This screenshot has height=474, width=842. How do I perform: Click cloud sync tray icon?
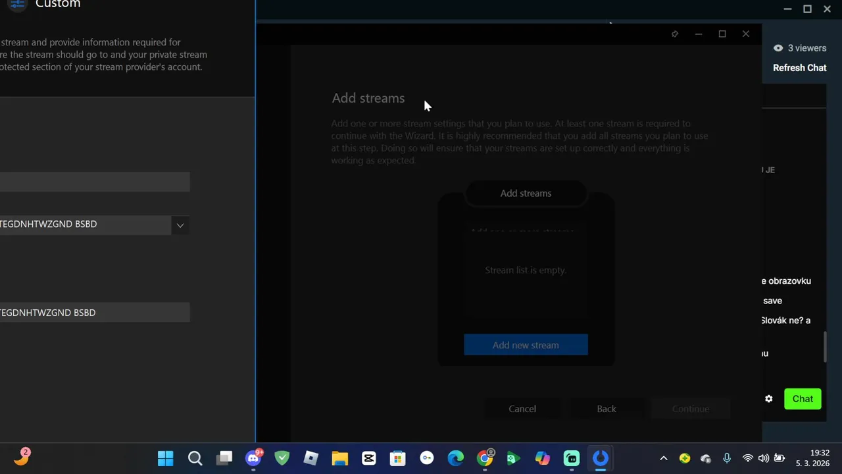tap(706, 458)
